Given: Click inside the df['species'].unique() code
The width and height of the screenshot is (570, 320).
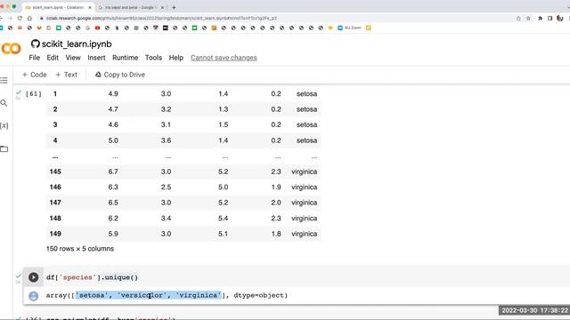Looking at the screenshot, I should tap(92, 277).
